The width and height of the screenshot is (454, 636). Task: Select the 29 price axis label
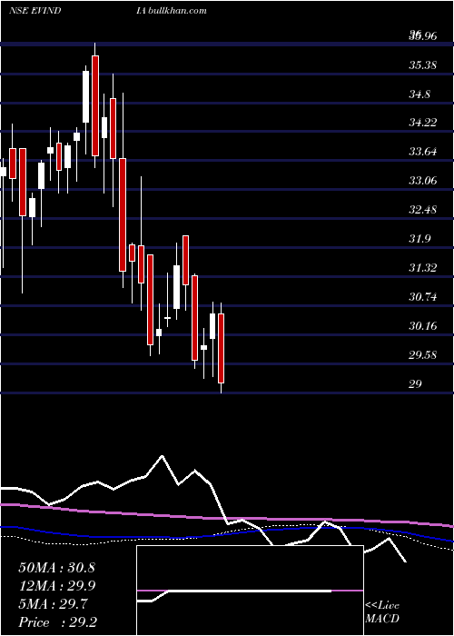tap(415, 383)
